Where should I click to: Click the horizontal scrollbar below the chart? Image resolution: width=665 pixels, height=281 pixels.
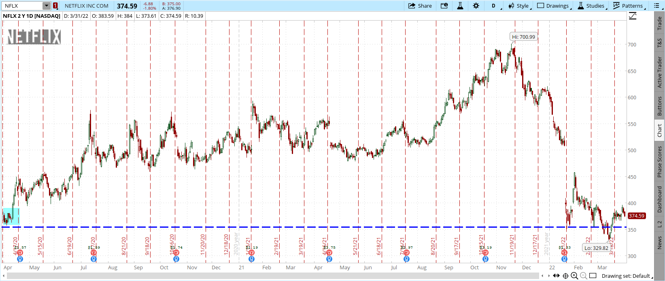271,276
